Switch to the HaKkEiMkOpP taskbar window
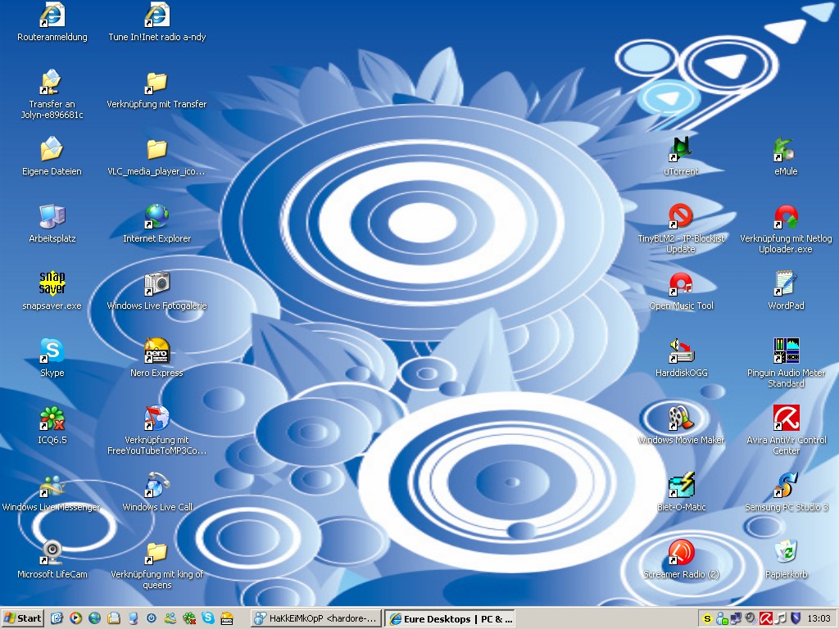The image size is (839, 629). [315, 618]
